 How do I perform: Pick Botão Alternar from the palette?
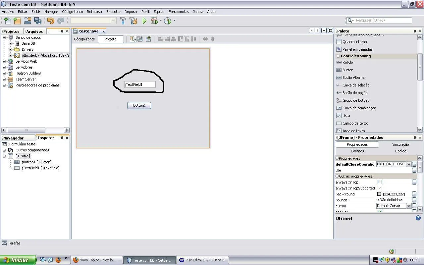(351, 78)
